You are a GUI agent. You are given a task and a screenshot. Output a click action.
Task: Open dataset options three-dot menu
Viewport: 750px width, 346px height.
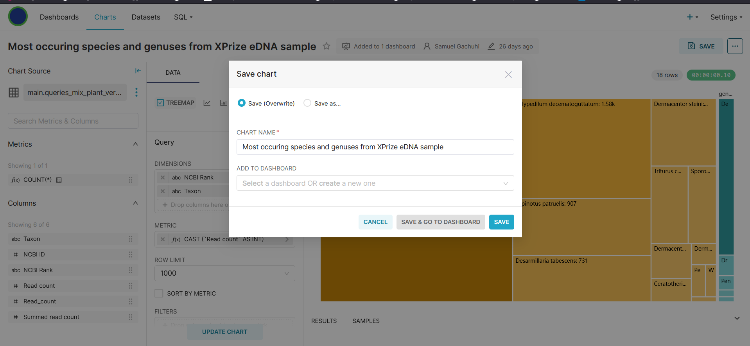[136, 92]
